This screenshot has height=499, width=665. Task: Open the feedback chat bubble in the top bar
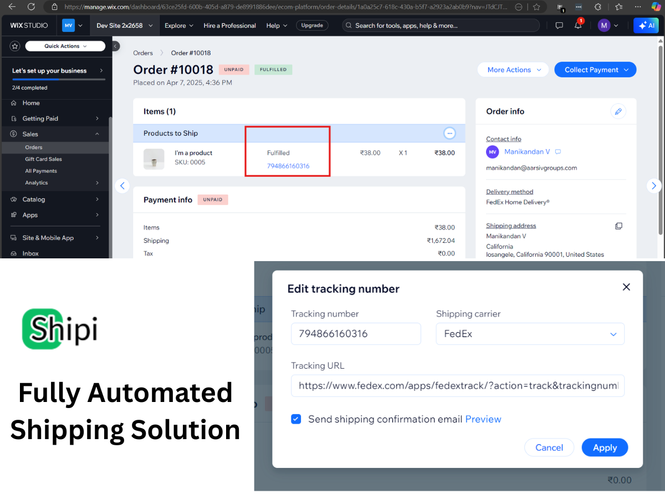coord(559,25)
